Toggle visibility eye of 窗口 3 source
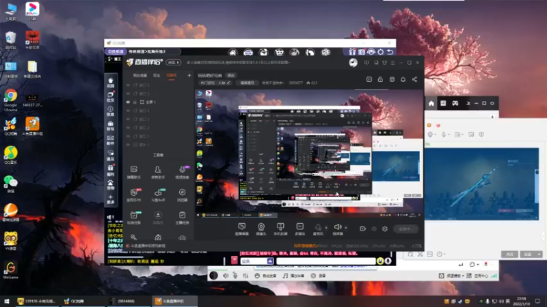547x307 pixels. pos(128,119)
